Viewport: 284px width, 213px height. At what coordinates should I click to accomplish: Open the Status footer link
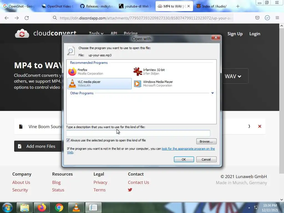[58, 190]
